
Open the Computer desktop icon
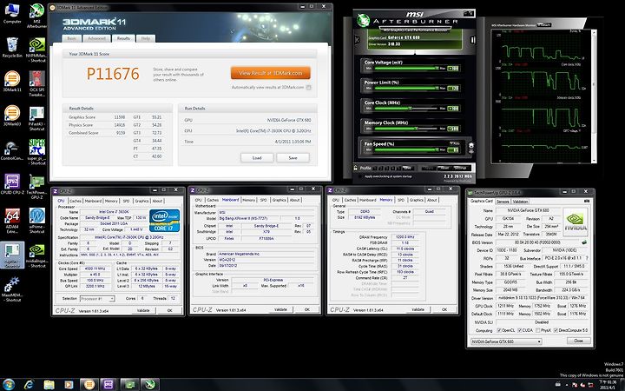12,14
